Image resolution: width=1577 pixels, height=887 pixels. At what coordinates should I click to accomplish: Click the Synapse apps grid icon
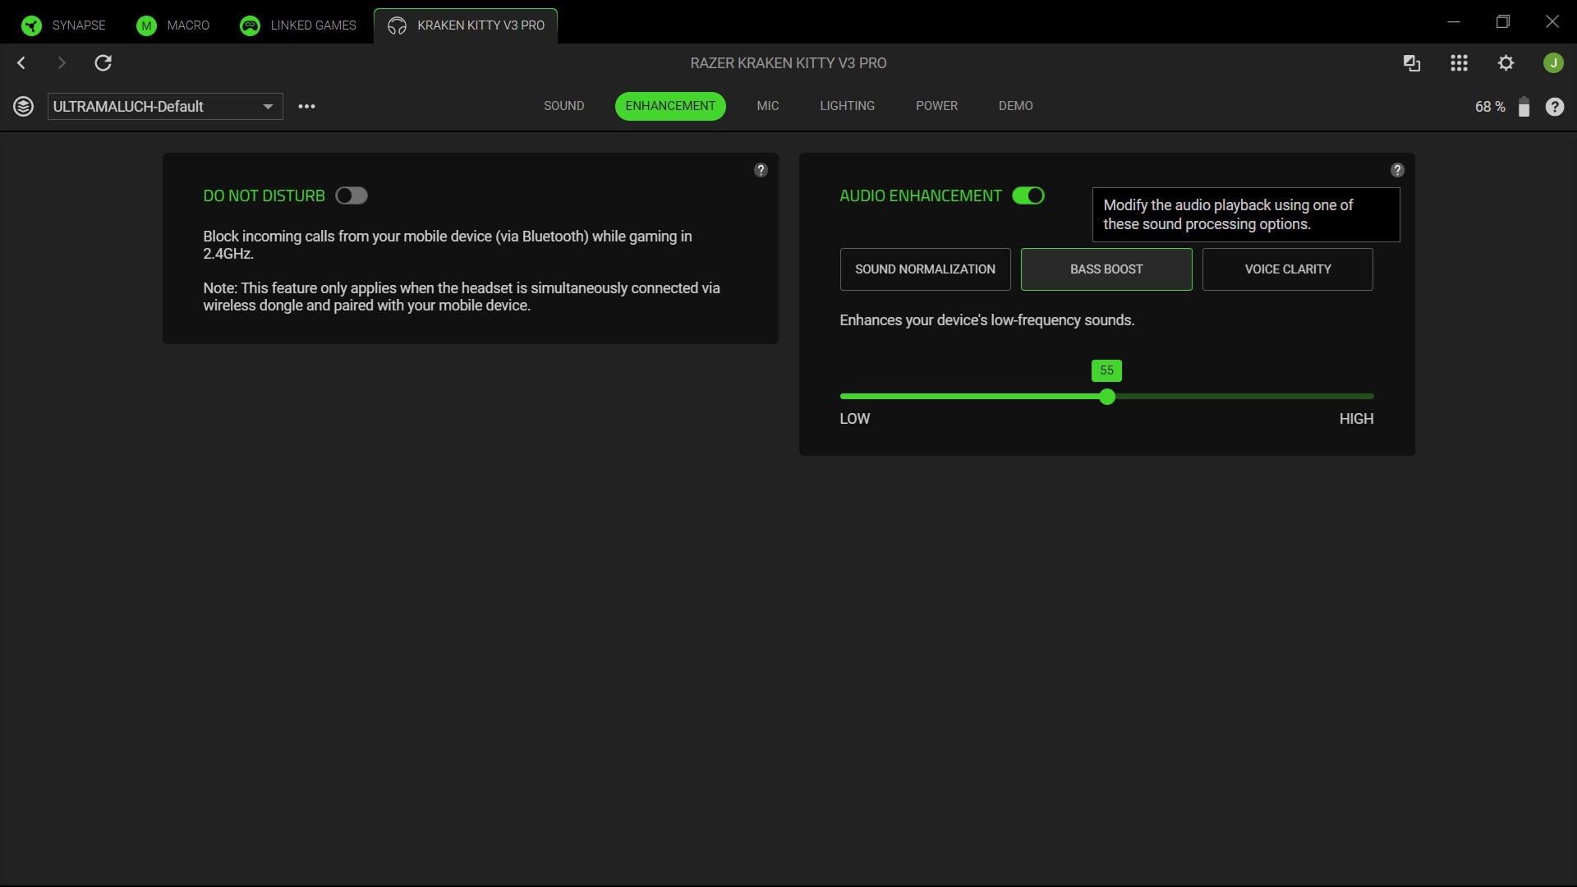coord(1459,62)
